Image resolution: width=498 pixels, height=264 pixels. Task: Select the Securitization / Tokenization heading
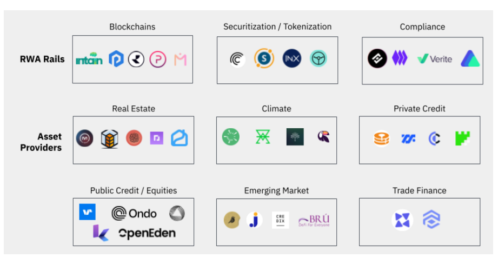coord(277,27)
